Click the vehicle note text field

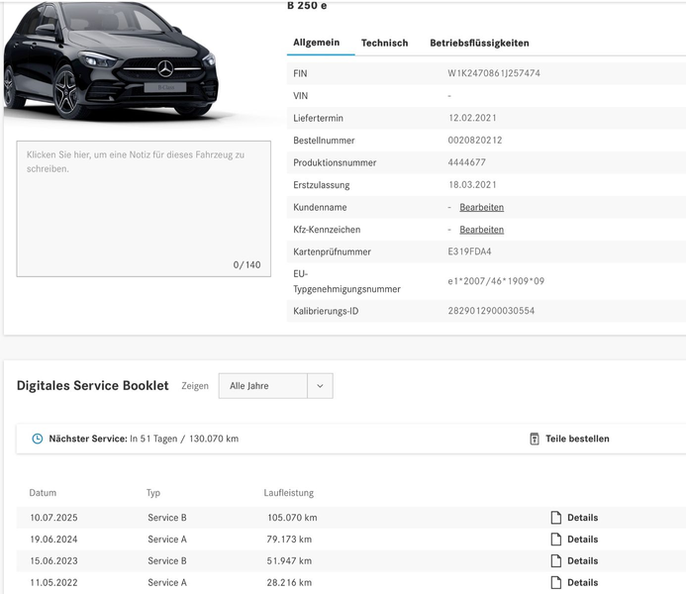(144, 209)
